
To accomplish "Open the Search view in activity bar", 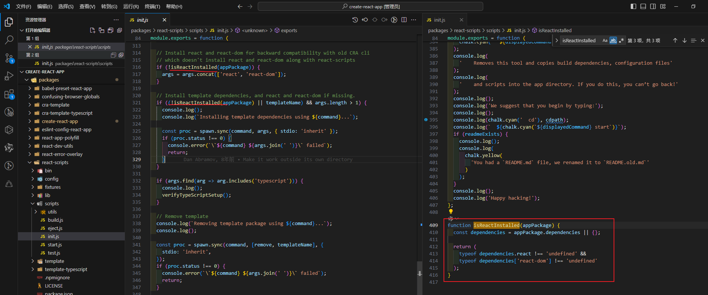I will click(x=9, y=40).
